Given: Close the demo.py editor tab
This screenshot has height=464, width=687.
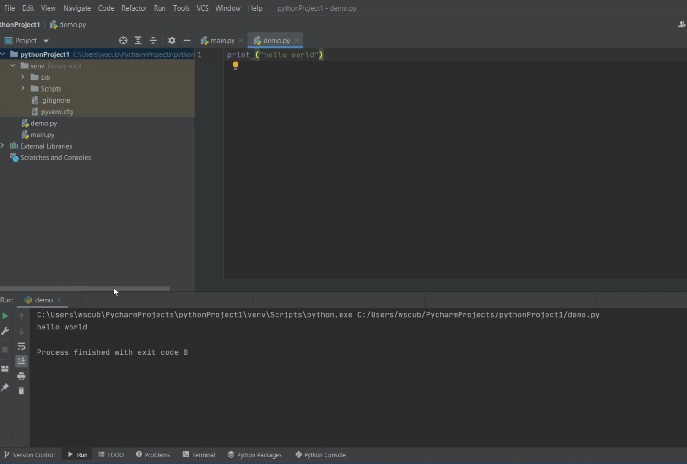Looking at the screenshot, I should [297, 41].
